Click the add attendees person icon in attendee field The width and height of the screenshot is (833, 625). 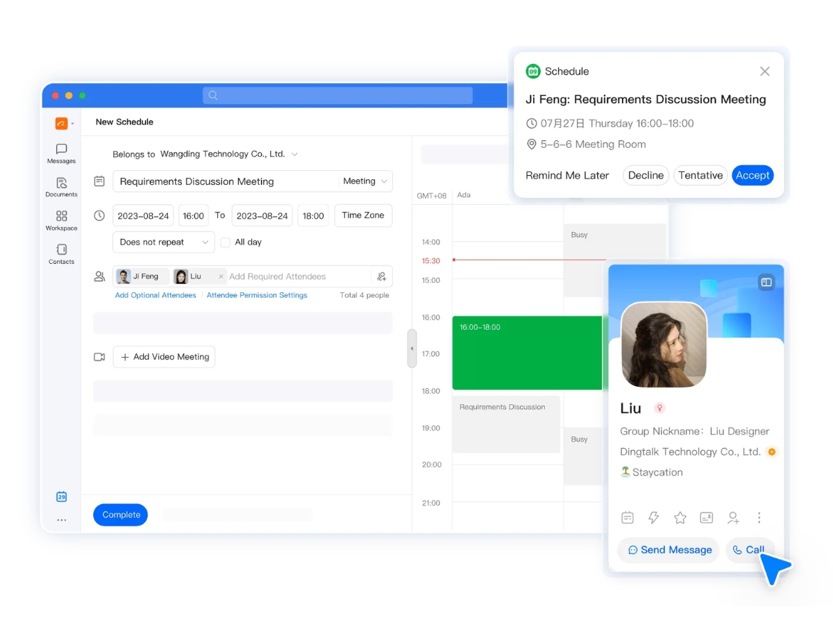pos(382,276)
